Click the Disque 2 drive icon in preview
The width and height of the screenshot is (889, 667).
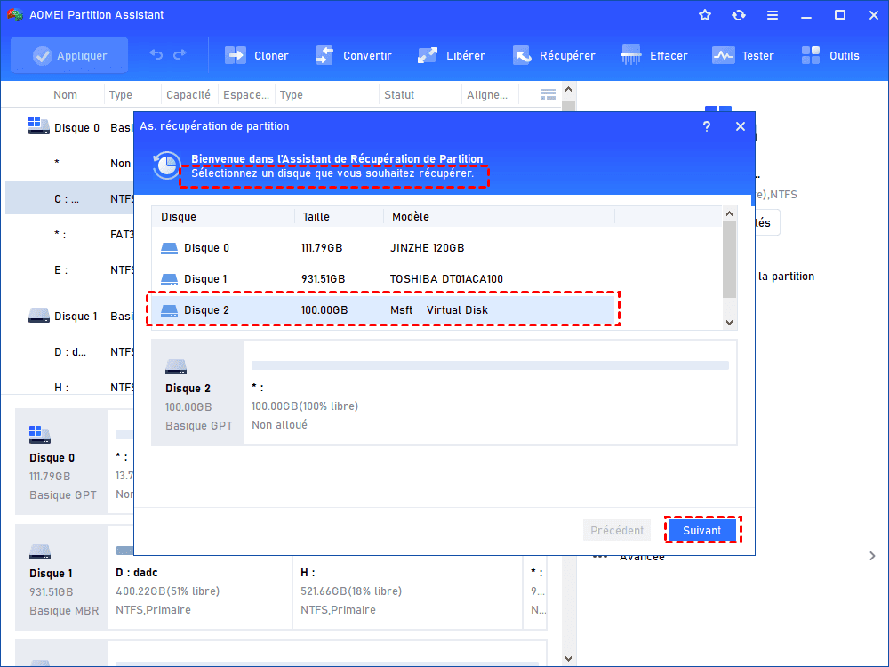pos(176,367)
